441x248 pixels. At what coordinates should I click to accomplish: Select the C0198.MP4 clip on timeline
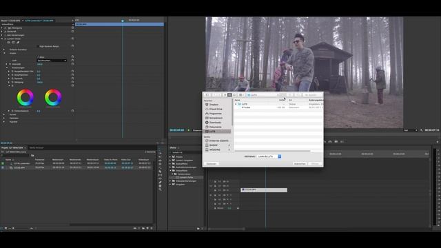tap(264, 190)
